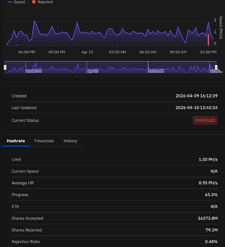Click the Apr 10 chart axis label

pos(87,52)
